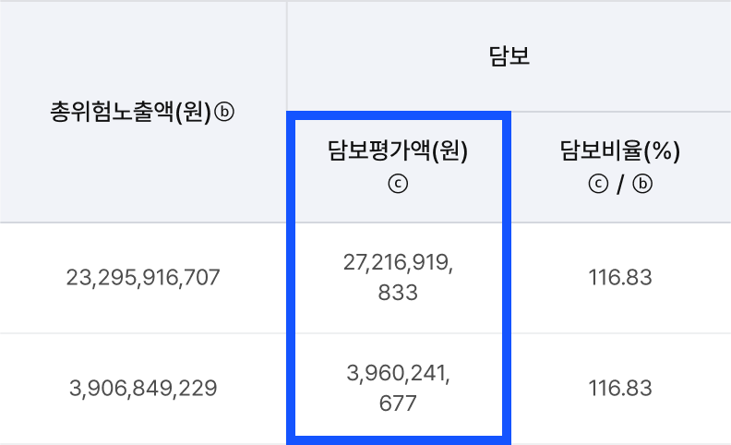Select the 23,295,916,707 exposure cell
The width and height of the screenshot is (731, 445).
143,277
